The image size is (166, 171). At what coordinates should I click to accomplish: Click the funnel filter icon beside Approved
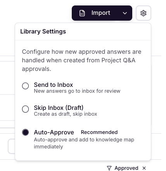(x=109, y=168)
